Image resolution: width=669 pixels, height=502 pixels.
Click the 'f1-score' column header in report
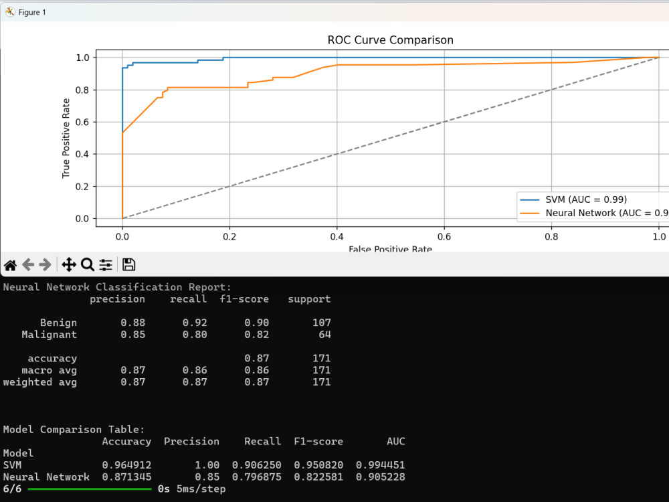(x=244, y=299)
